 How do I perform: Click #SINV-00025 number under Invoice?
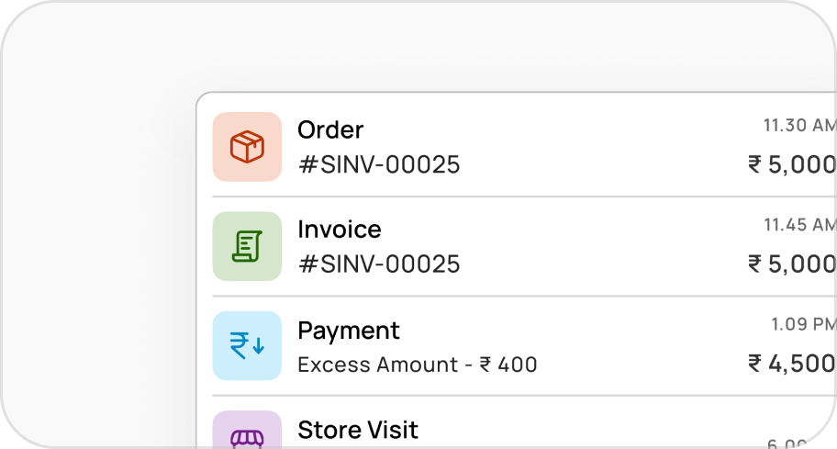pos(378,264)
